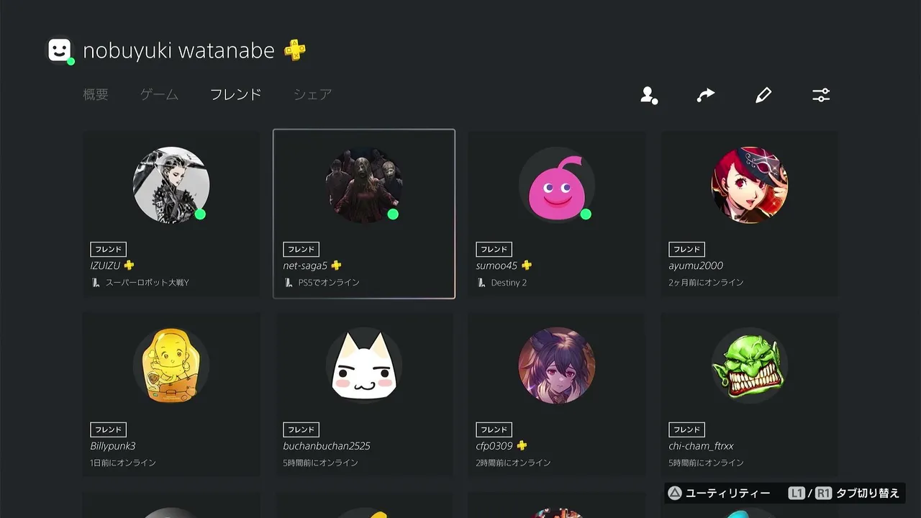Select the net-saga5 friend card
Image resolution: width=921 pixels, height=518 pixels.
(364, 214)
